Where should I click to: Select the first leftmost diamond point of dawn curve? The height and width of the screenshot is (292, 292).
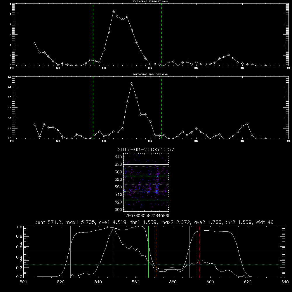pos(35,44)
